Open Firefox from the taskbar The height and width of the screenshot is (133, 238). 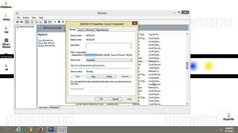(40, 130)
